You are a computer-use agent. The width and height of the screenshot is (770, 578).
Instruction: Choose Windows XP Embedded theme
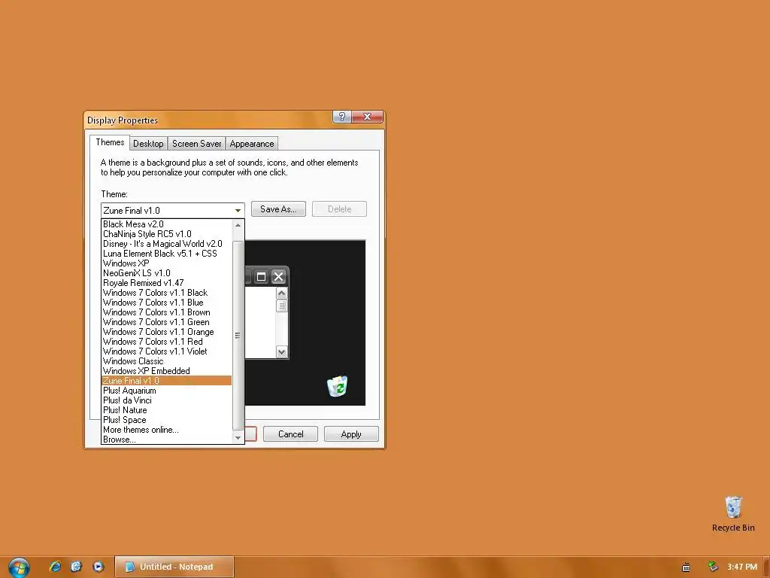[166, 371]
